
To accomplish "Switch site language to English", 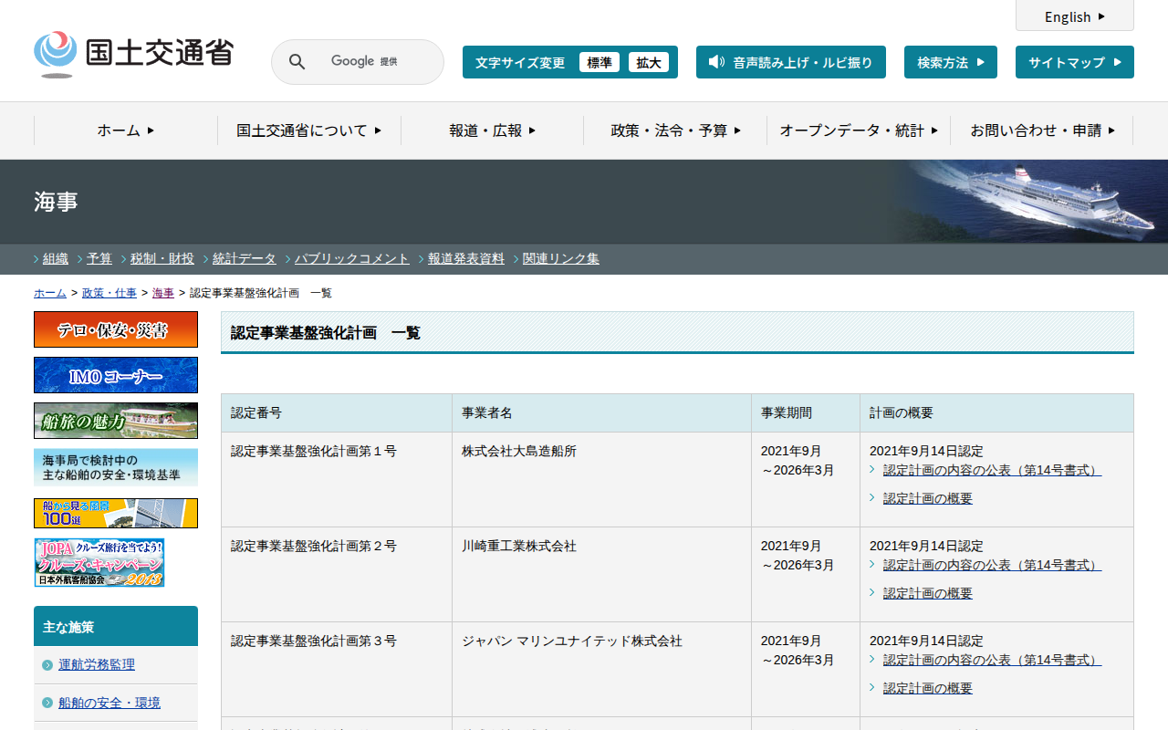I will (x=1074, y=16).
